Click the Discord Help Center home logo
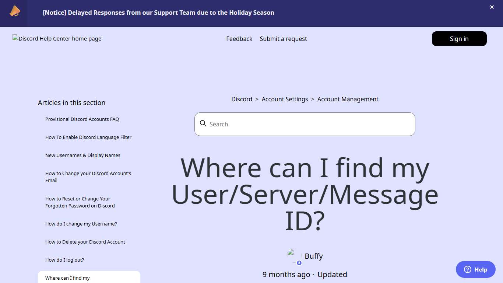 click(x=57, y=39)
